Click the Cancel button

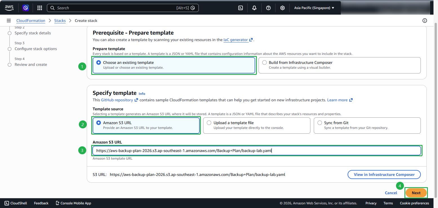click(391, 193)
